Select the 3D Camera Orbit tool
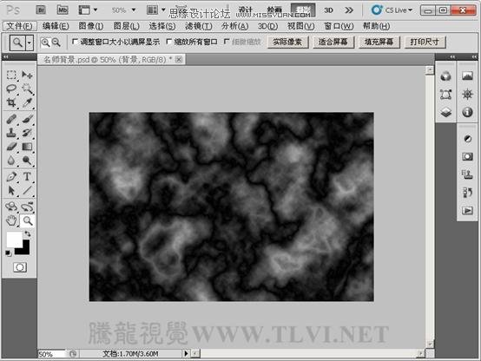 tap(27, 207)
